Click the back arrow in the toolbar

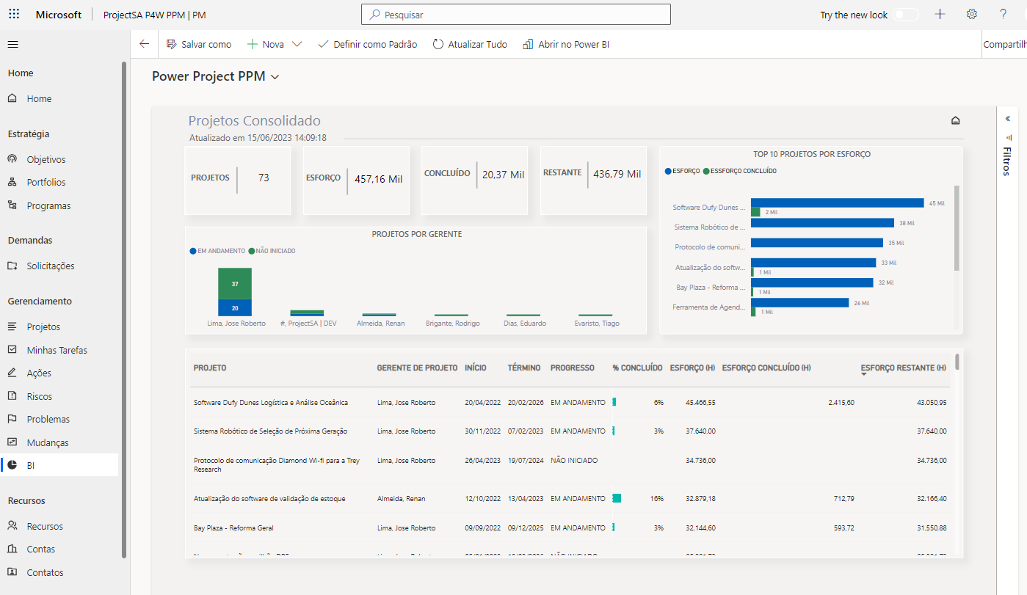(x=144, y=44)
